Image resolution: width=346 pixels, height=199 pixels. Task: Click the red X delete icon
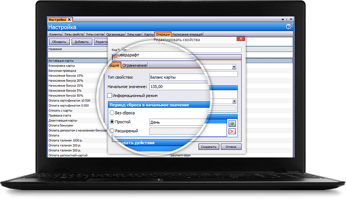click(x=232, y=132)
